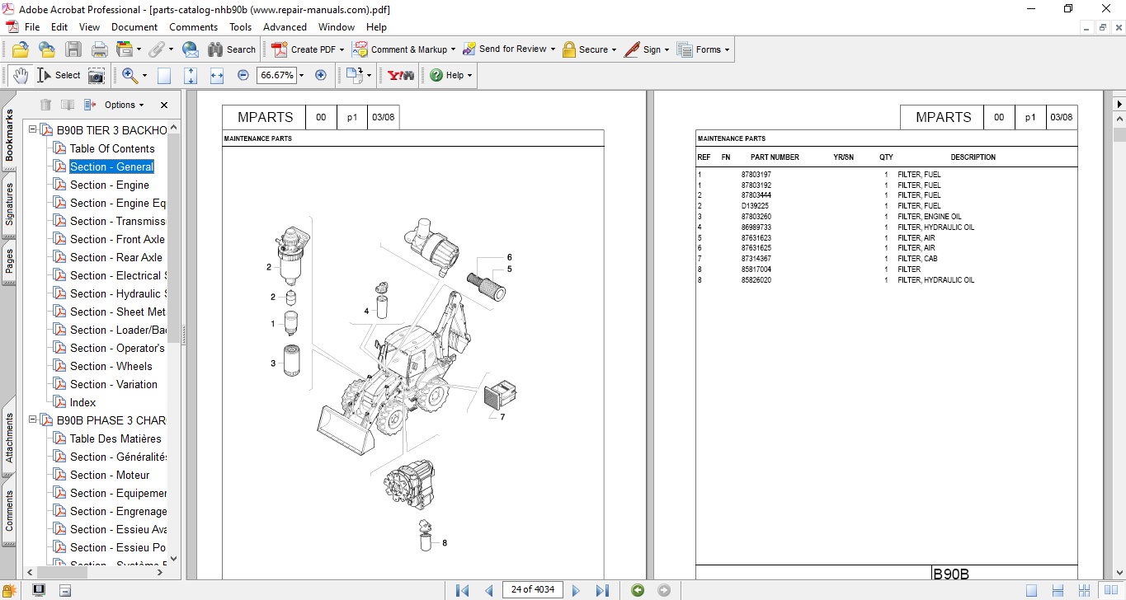Open the Comments menu

194,27
